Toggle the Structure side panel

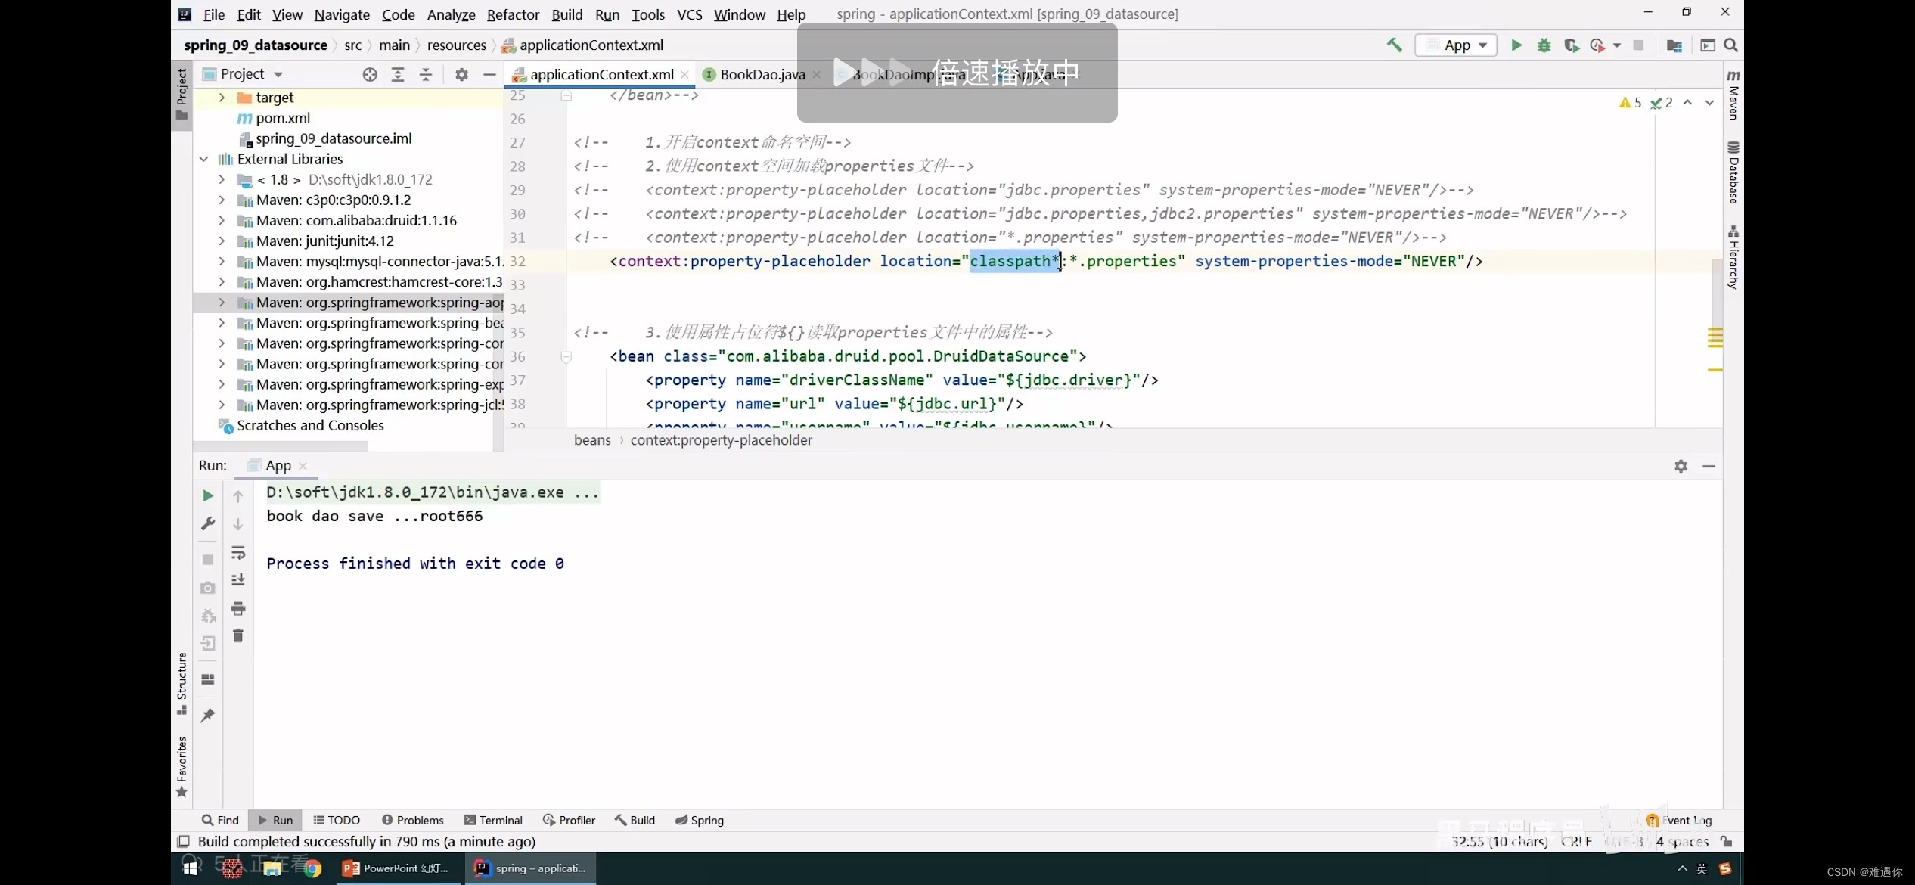182,683
